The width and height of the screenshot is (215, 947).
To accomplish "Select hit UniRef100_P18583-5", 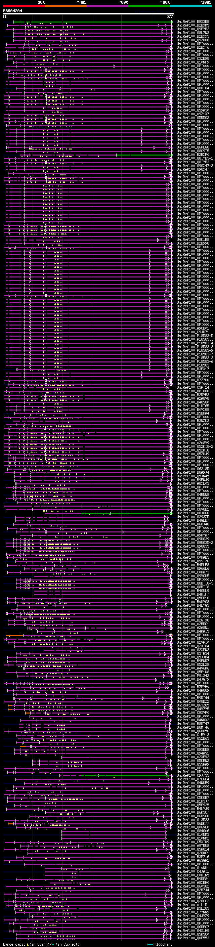I will [195, 336].
